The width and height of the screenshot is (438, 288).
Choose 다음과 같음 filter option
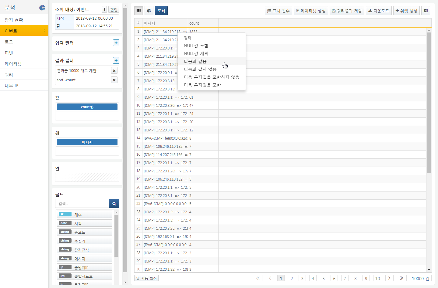(212, 61)
